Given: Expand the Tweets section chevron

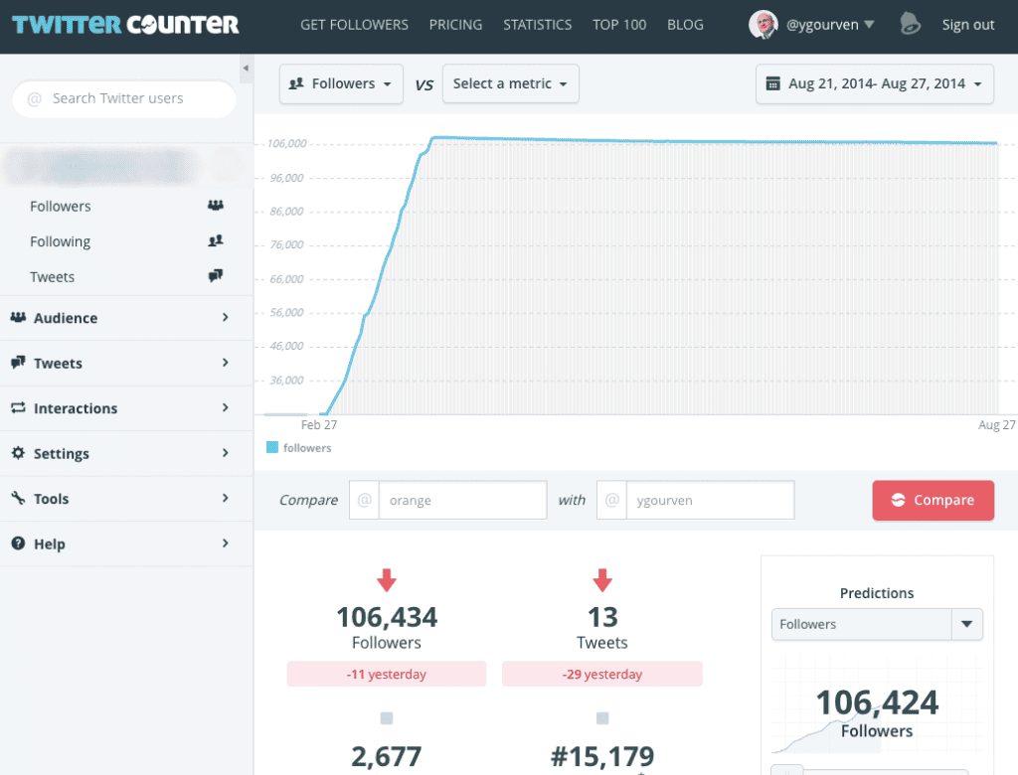Looking at the screenshot, I should pyautogui.click(x=226, y=363).
